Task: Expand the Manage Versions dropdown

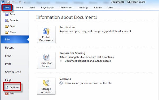Action: (46, 86)
